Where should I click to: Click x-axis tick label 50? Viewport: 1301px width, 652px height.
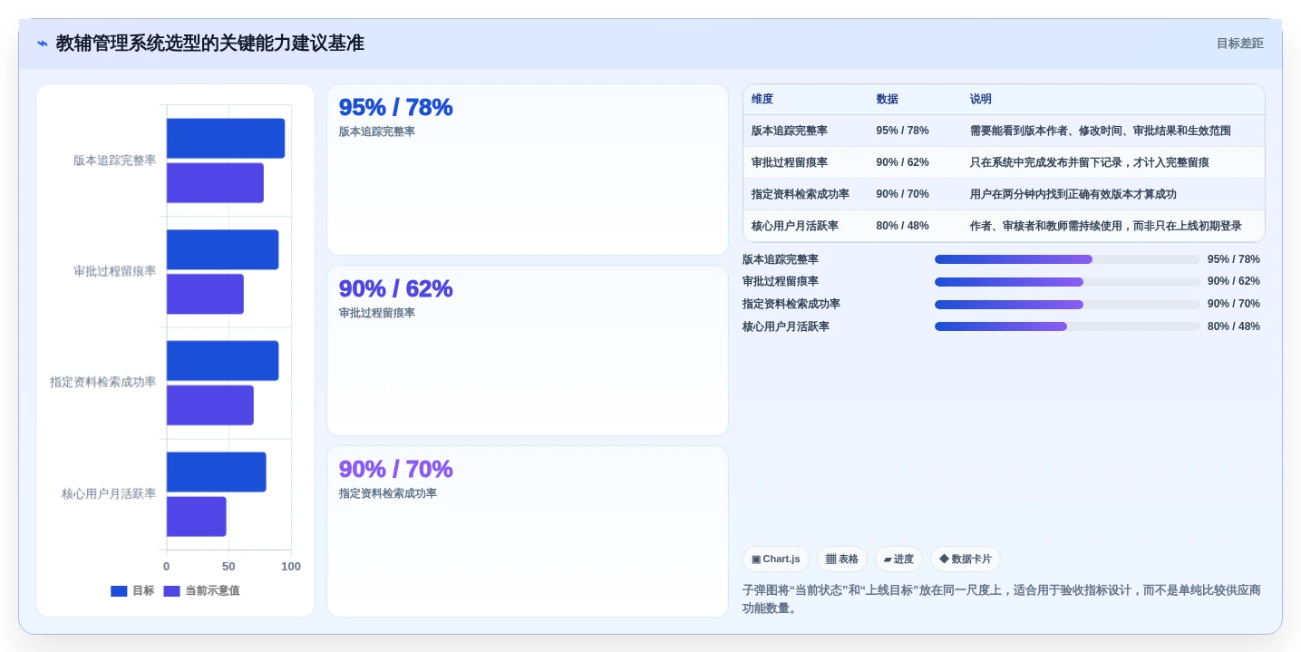pos(228,567)
